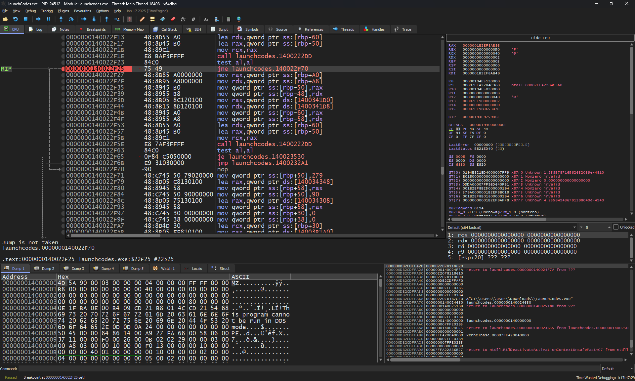The image size is (635, 381).
Task: Step over using the curved-arrow icon
Action: tap(71, 19)
